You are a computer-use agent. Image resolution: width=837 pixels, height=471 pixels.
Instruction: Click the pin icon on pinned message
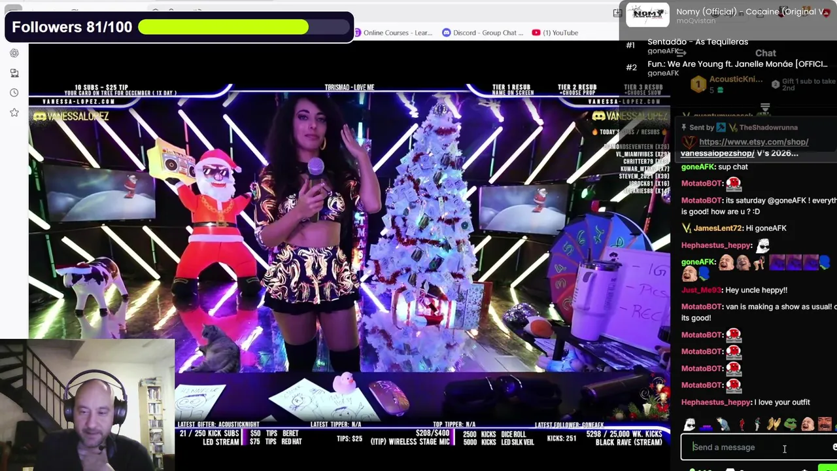(684, 128)
